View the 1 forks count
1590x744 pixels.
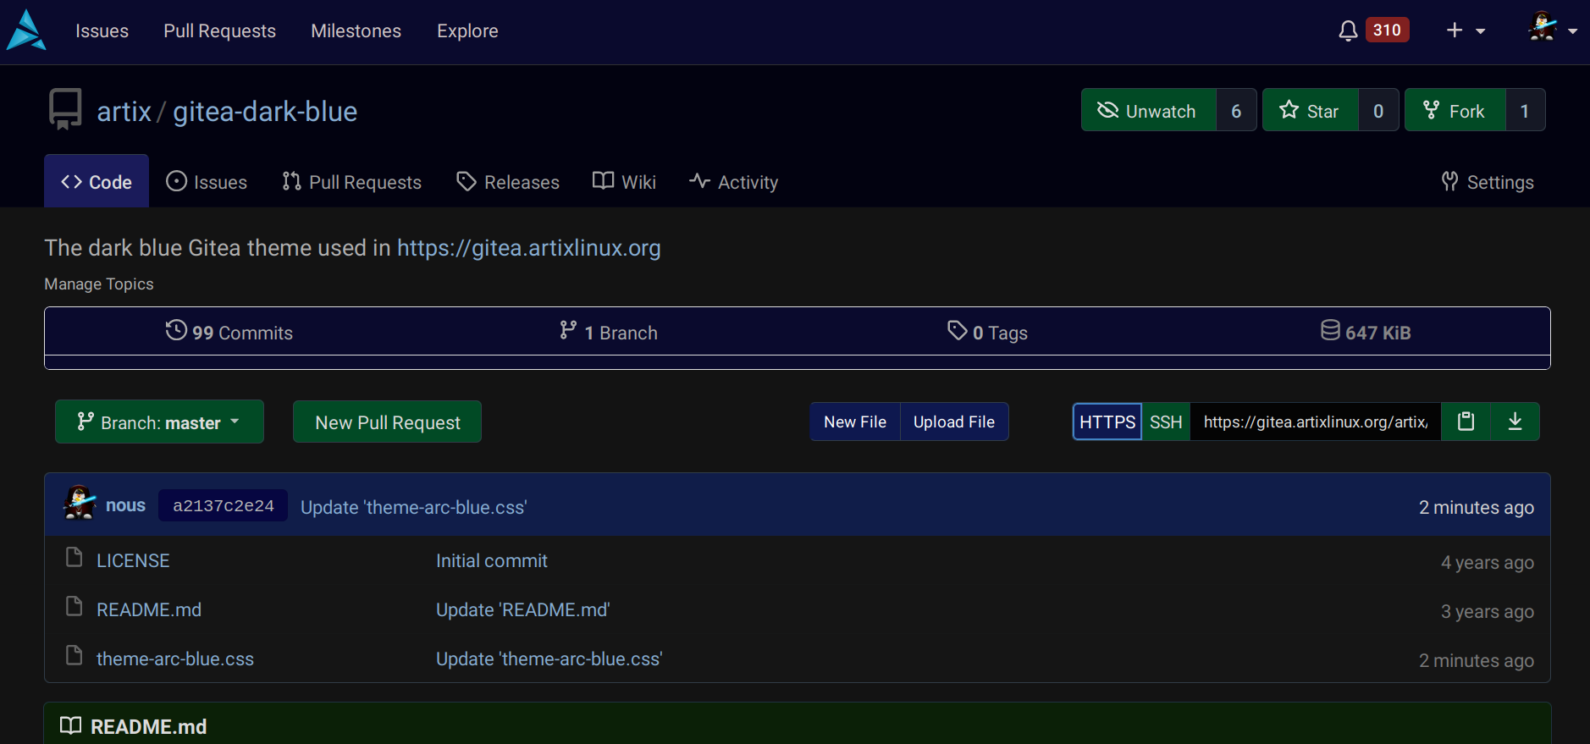pyautogui.click(x=1525, y=111)
